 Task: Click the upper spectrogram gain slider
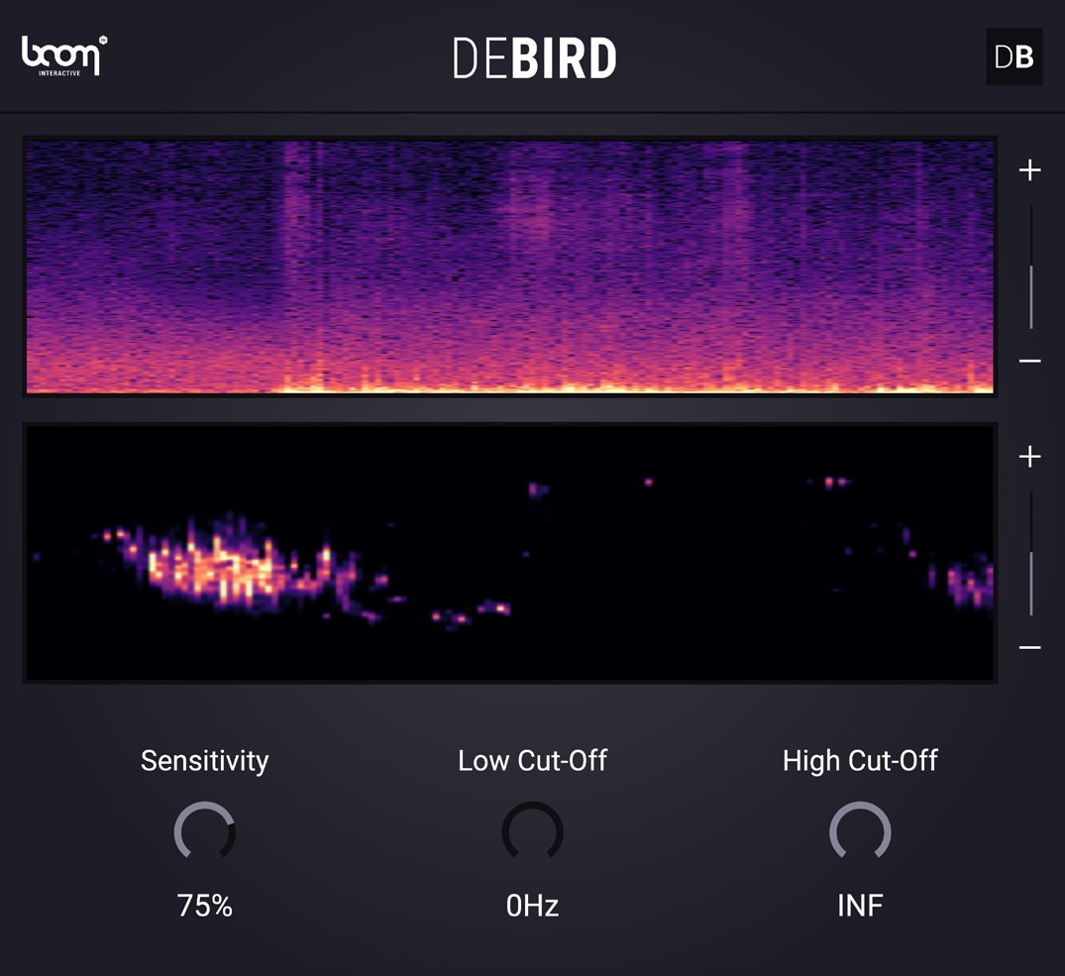tap(1031, 267)
